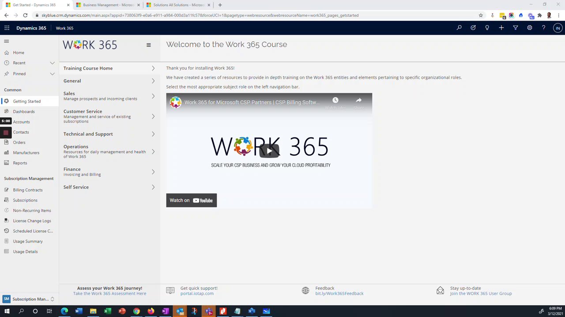Image resolution: width=565 pixels, height=317 pixels.
Task: Expand the Sales section arrow
Action: pos(153,96)
